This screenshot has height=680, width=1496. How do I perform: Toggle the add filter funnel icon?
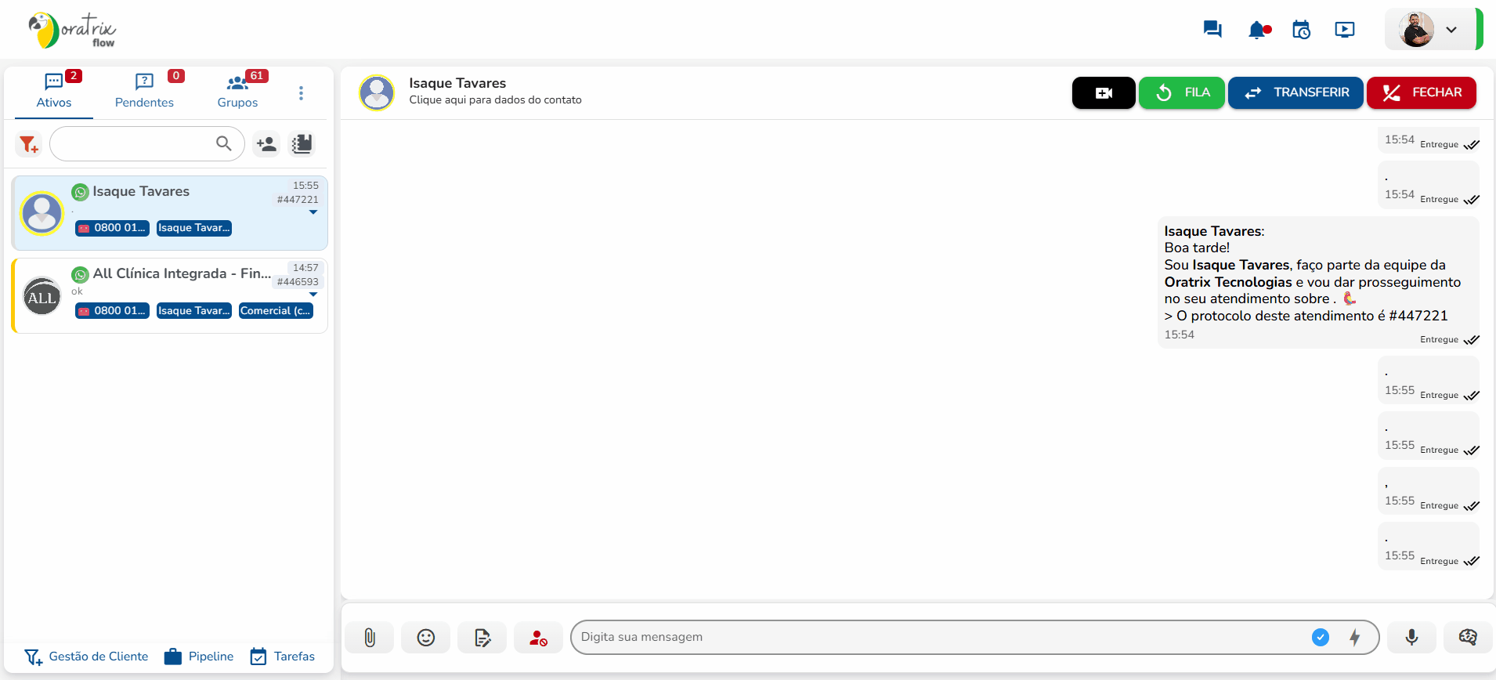click(29, 144)
